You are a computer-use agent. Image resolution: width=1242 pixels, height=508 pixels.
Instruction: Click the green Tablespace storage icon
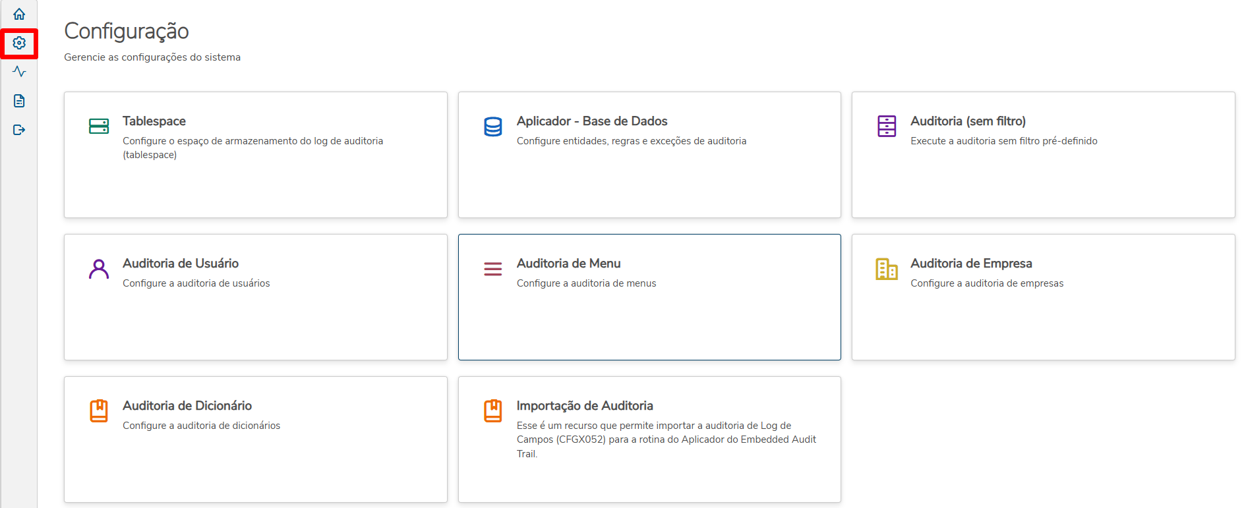click(x=99, y=126)
